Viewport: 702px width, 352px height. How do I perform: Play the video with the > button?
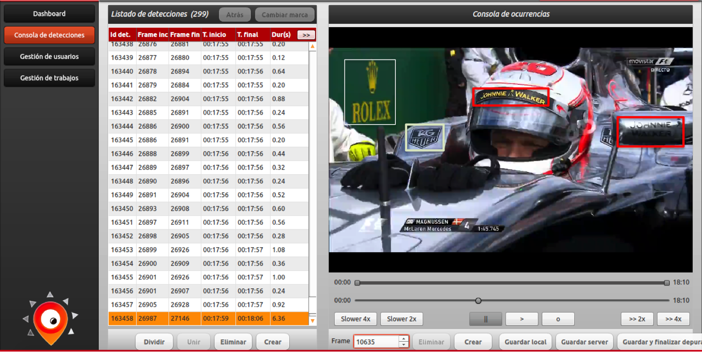point(522,319)
